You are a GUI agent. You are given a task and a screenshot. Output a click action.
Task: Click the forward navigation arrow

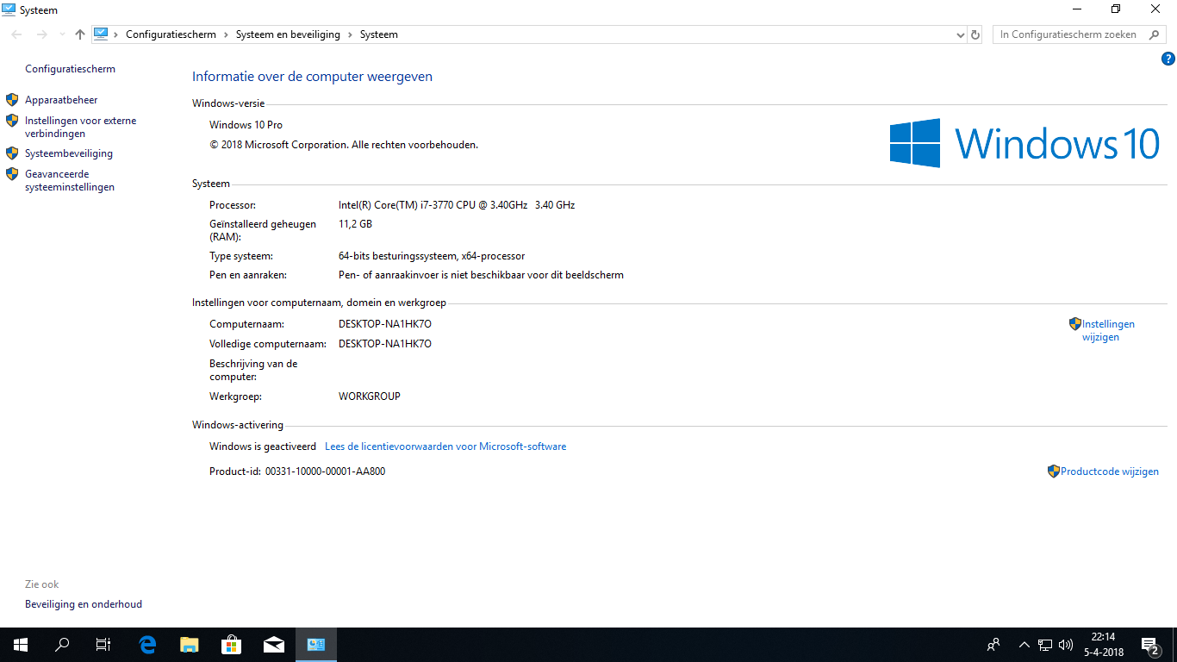coord(41,34)
